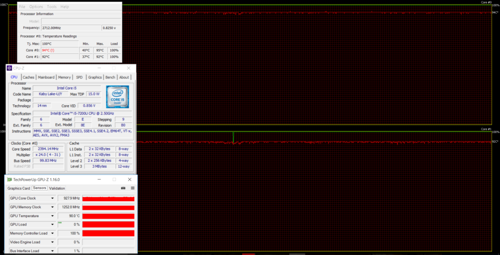Click the GPU Core Clock red graph bar
The image size is (500, 255).
tap(108, 199)
